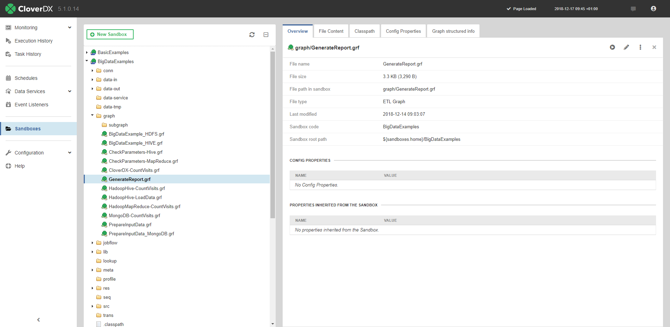Close the GenerateReport.grf detail panel
Screen dimensions: 670x327
tap(654, 47)
